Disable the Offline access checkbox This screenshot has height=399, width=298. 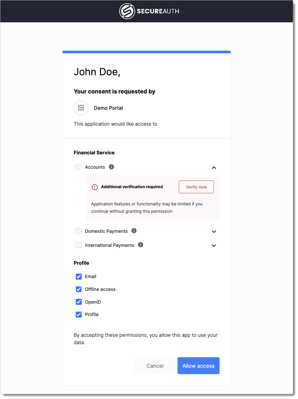(x=78, y=289)
